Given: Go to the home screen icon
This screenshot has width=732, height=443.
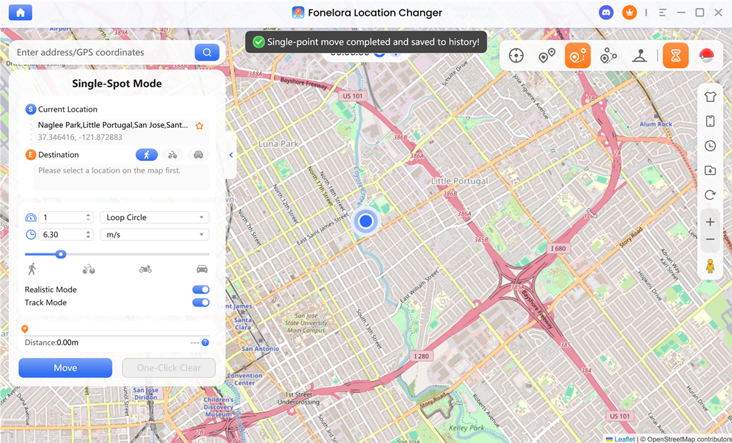Looking at the screenshot, I should click(20, 13).
